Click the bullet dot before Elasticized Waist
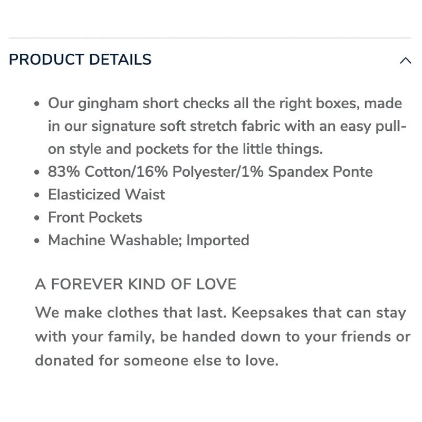This screenshot has height=422, width=422. click(x=37, y=195)
